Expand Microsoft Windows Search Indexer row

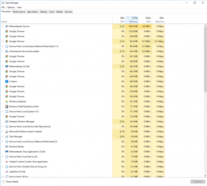coord(2,131)
